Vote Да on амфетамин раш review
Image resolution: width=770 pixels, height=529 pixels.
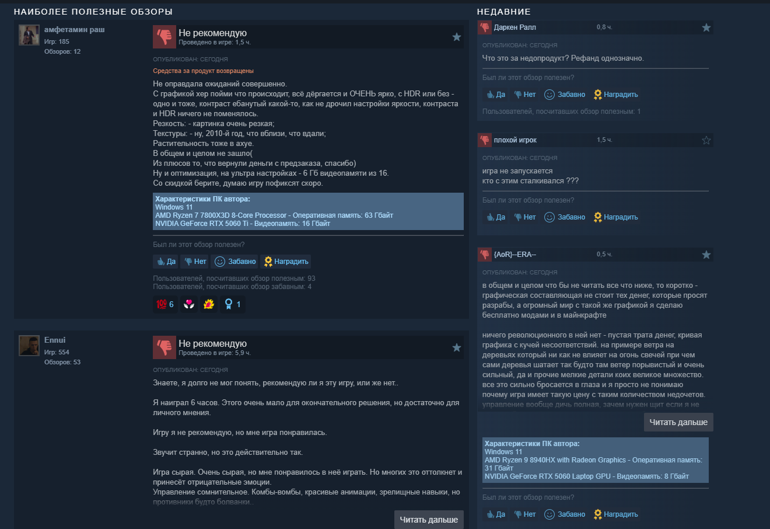pyautogui.click(x=166, y=262)
